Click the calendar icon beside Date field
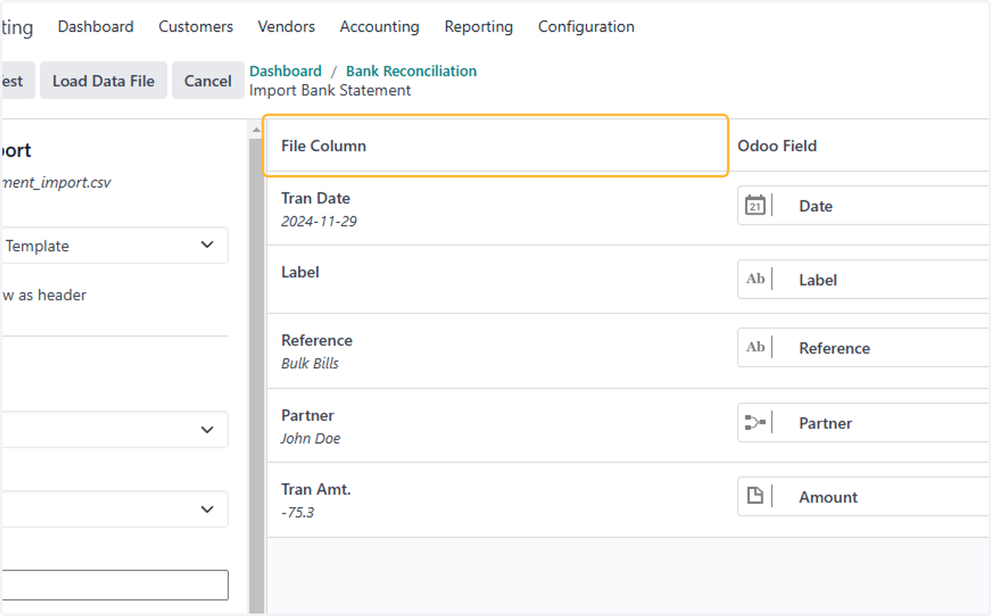 (755, 206)
